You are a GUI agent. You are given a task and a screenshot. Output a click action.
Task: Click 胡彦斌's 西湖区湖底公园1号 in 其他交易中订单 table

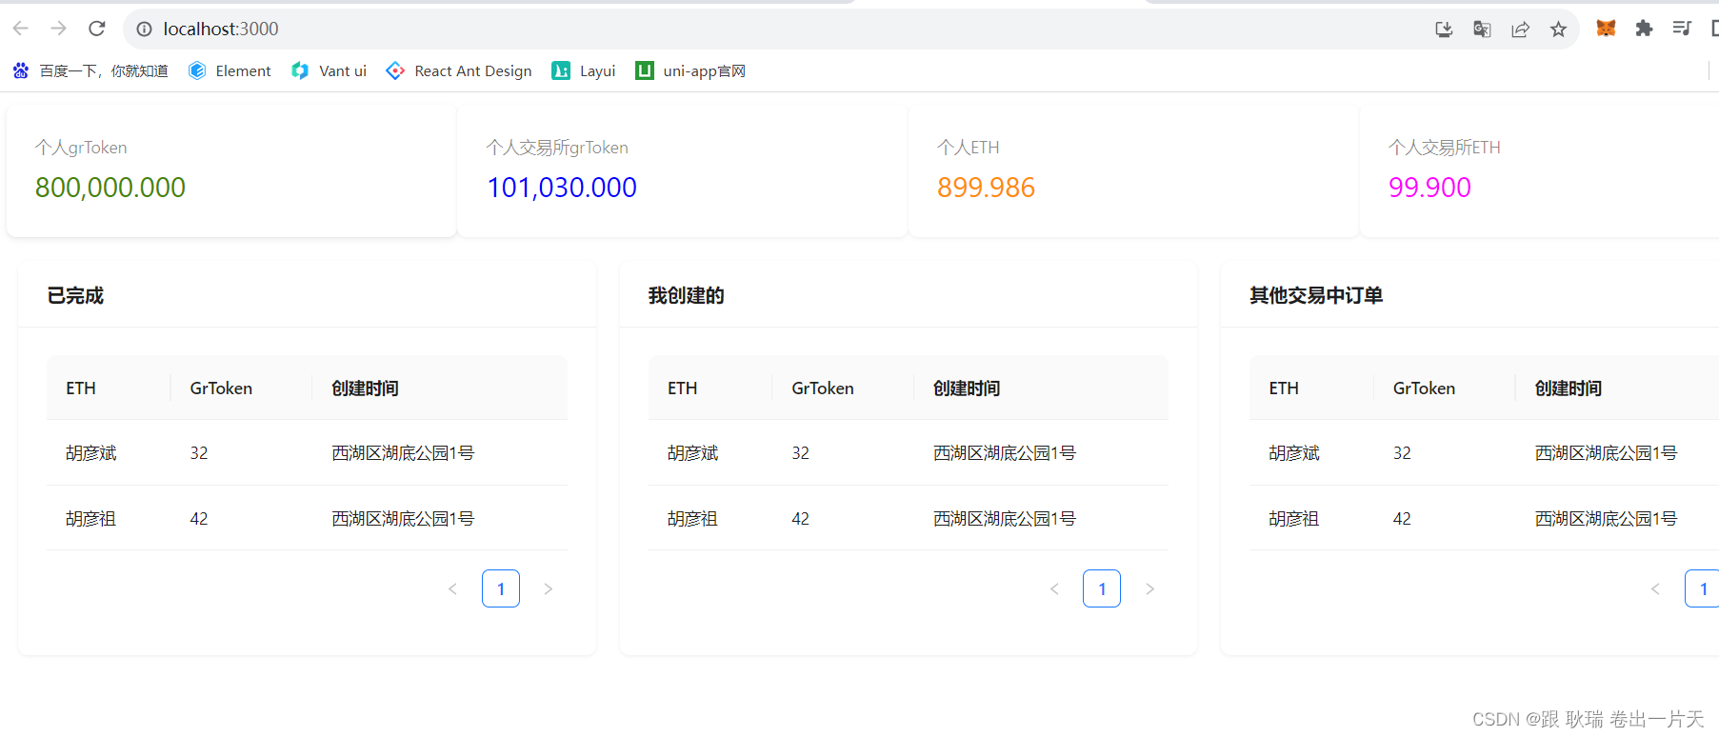pos(1606,453)
